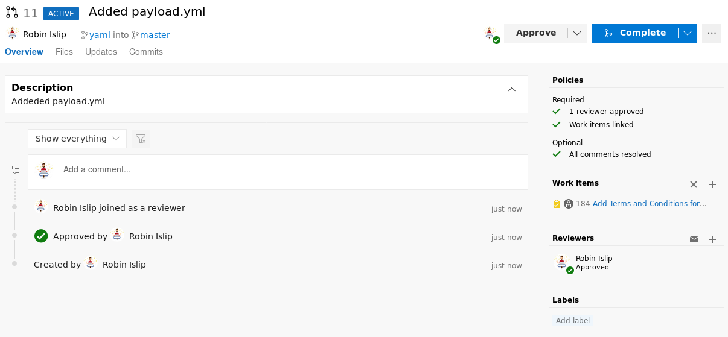Open the more options ellipsis menu
Viewport: 728px width, 337px height.
(x=712, y=33)
